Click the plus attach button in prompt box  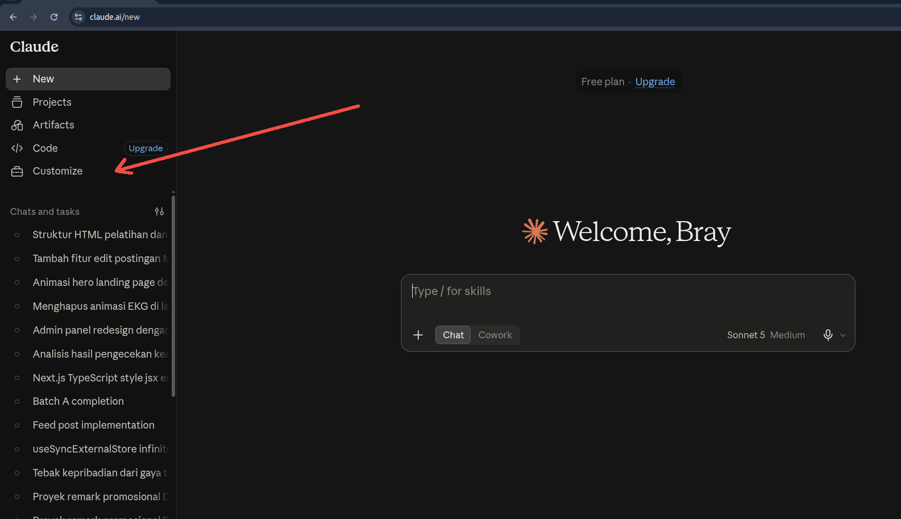click(418, 335)
